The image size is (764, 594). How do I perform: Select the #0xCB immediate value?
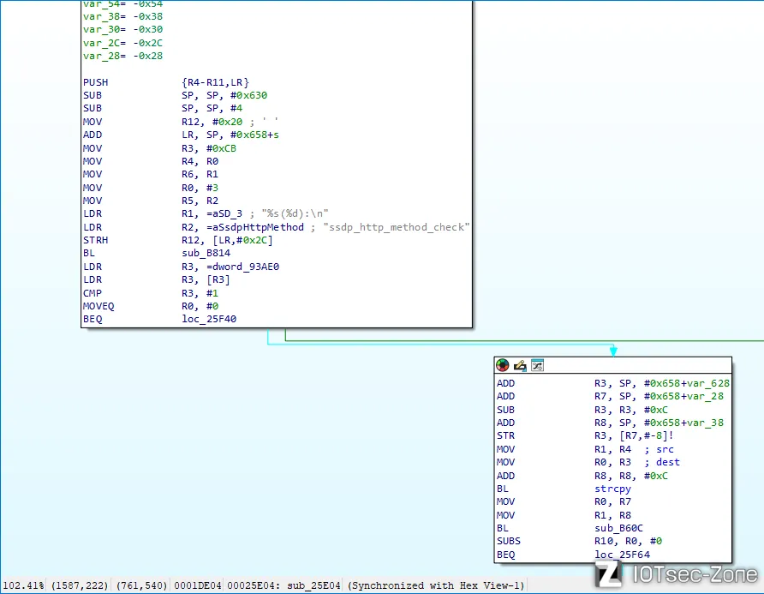click(x=221, y=148)
